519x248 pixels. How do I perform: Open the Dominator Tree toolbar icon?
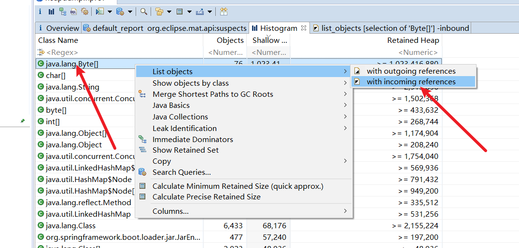[x=63, y=11]
